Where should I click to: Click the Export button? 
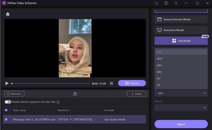181,124
